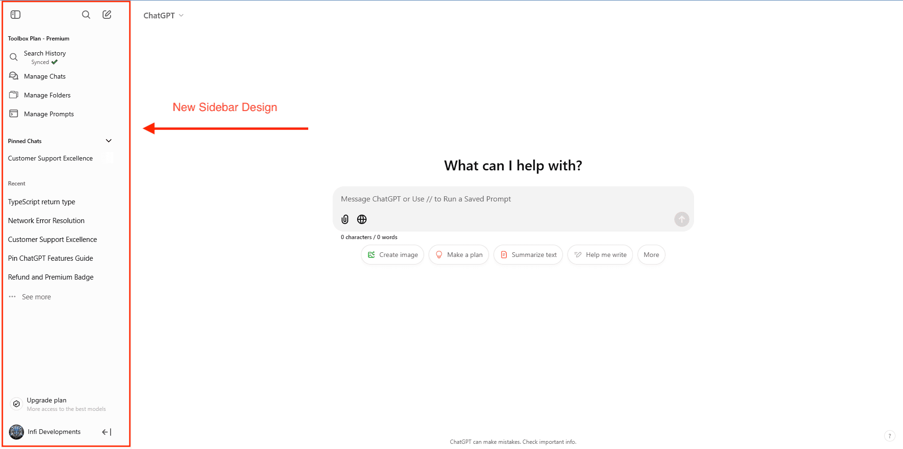Open pinned chat Customer Support Excellence

coord(50,158)
